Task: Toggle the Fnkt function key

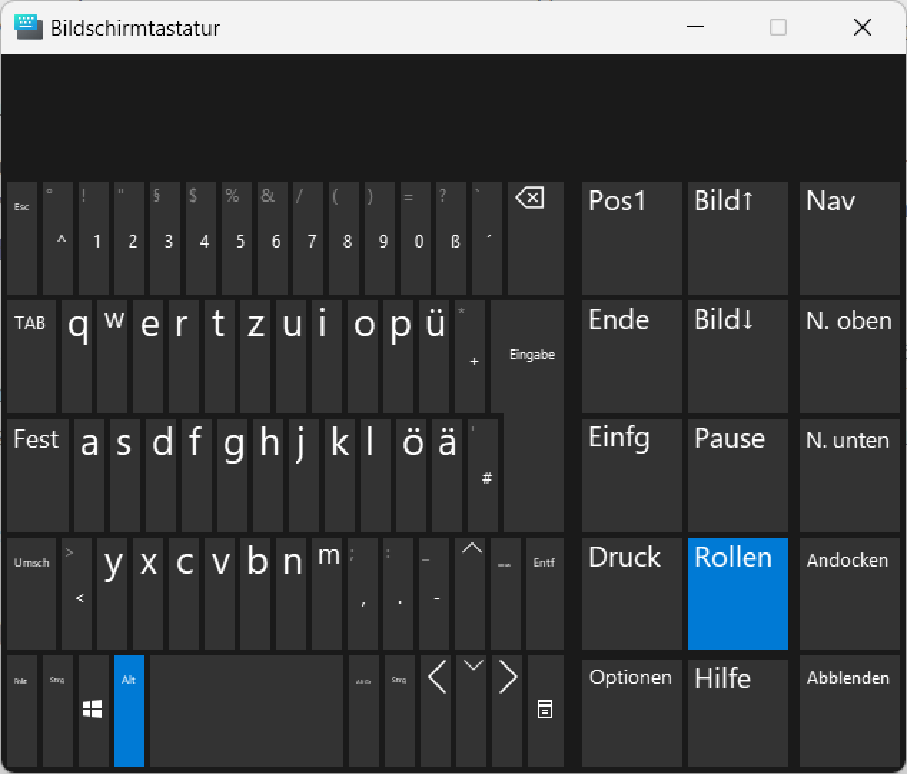Action: 22,711
